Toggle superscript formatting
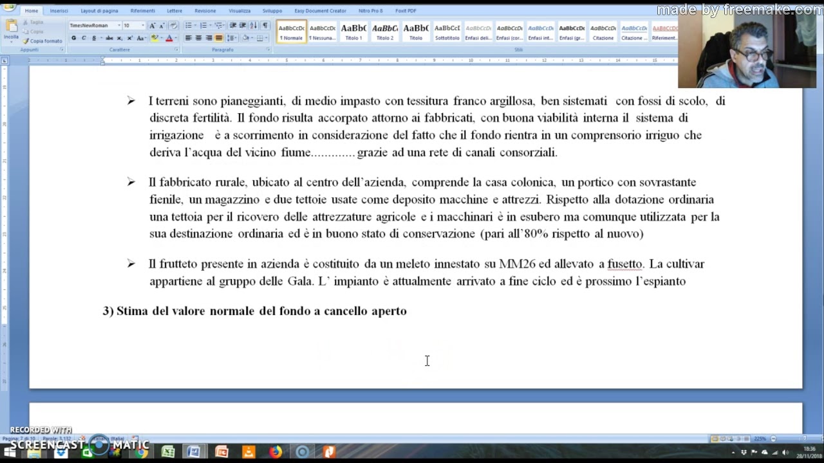824x463 pixels. [130, 39]
